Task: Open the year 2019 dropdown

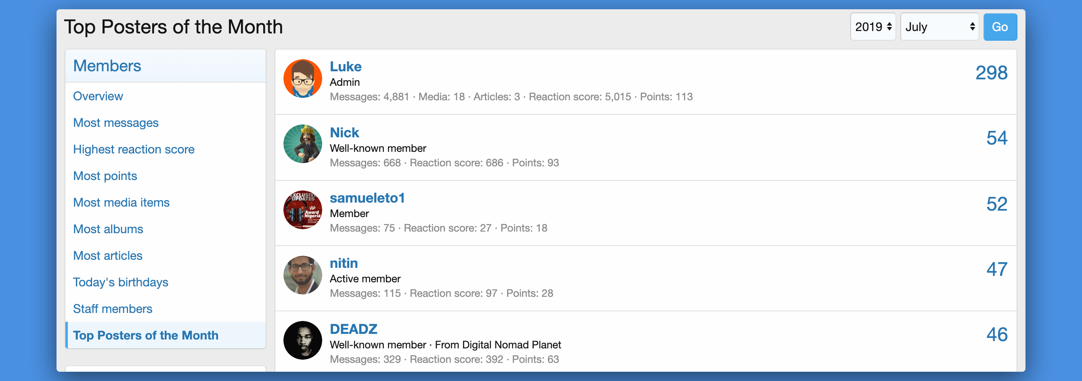Action: point(873,27)
